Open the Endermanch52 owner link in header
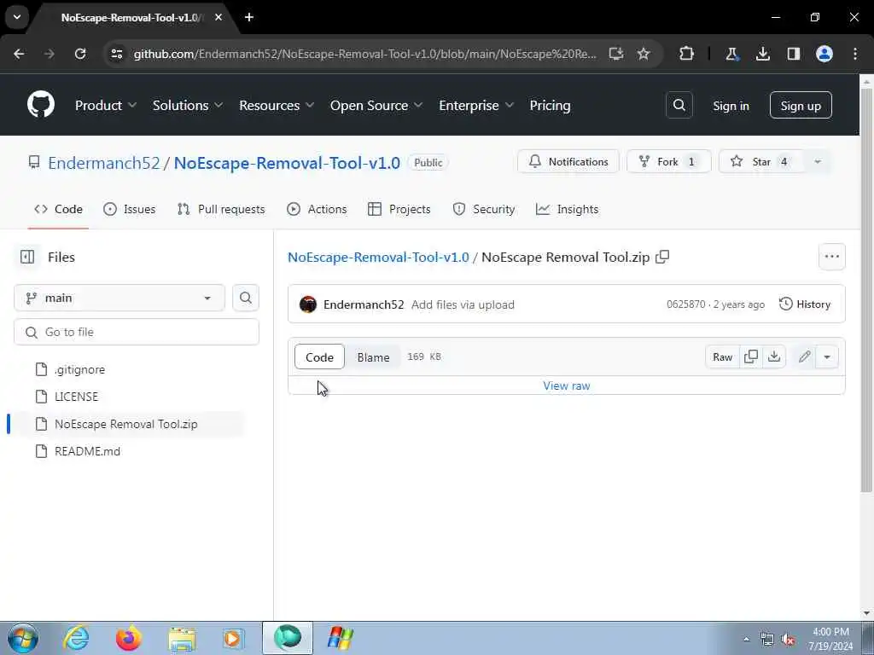 pyautogui.click(x=103, y=163)
